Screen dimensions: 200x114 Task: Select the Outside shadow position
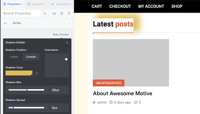pos(31,57)
